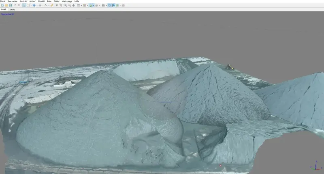Reset the view with the four-arrow icon
Screen dimensions: 324x174
tap(74, 5)
